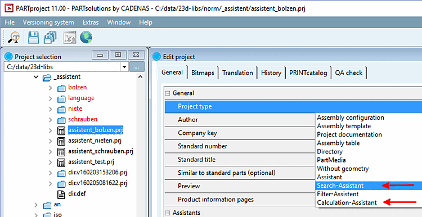Click the save all disks icon
422x217 pixels.
click(50, 37)
